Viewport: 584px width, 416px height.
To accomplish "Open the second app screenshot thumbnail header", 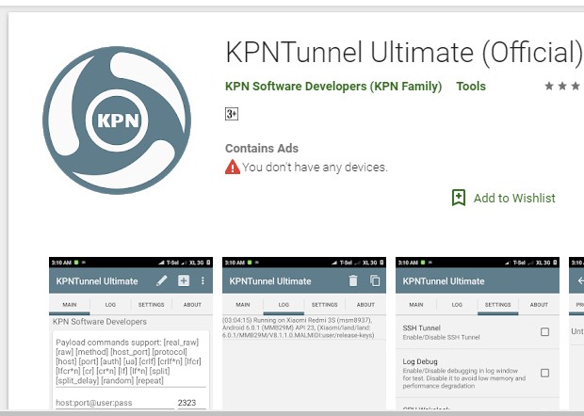I will pyautogui.click(x=304, y=280).
